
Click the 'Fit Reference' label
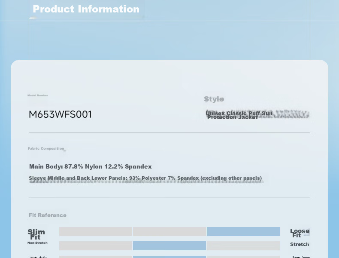coord(48,215)
